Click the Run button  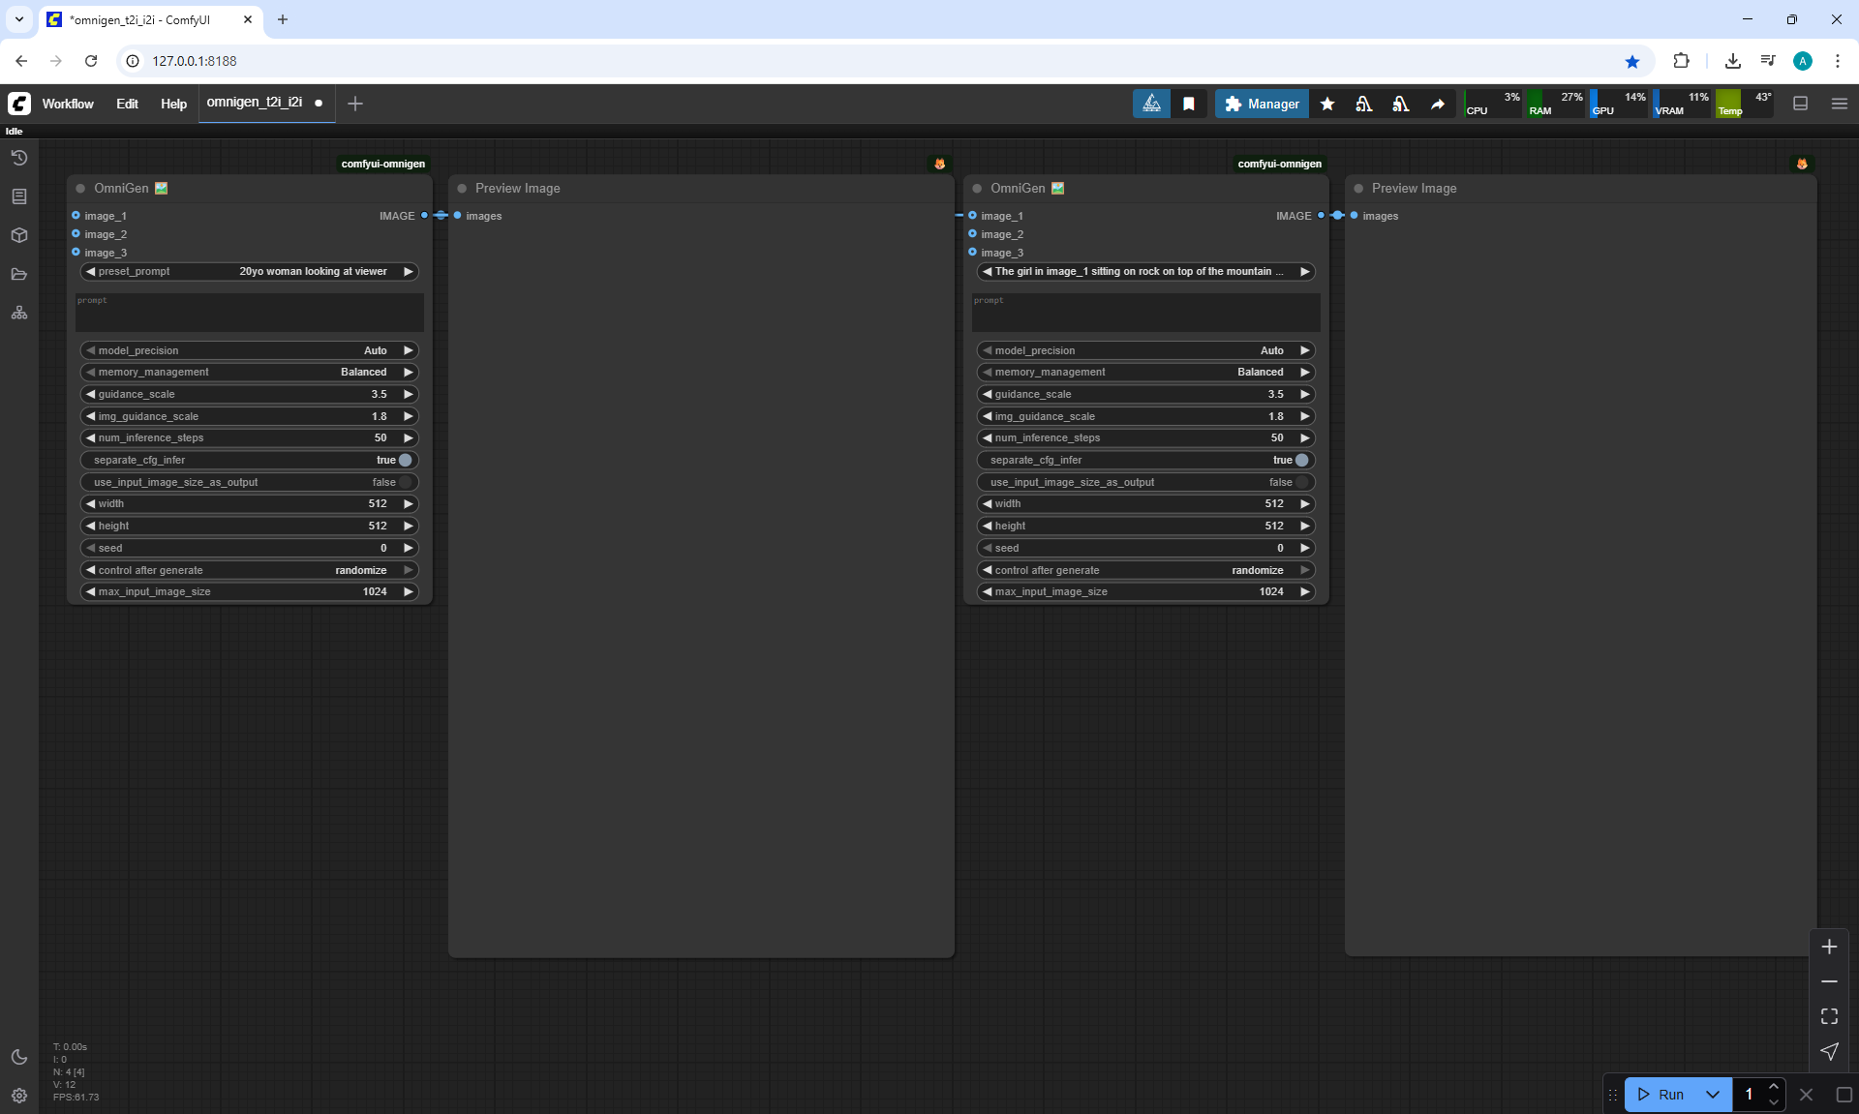pyautogui.click(x=1662, y=1095)
